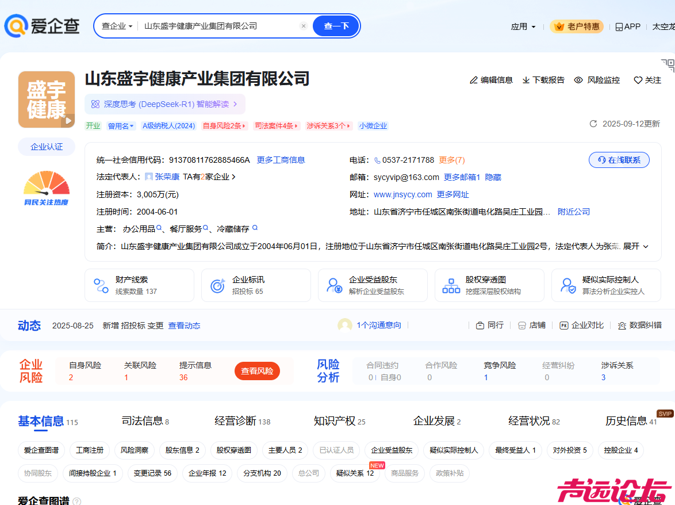Open the 查企业 search type dropdown
Image resolution: width=675 pixels, height=505 pixels.
click(x=117, y=26)
